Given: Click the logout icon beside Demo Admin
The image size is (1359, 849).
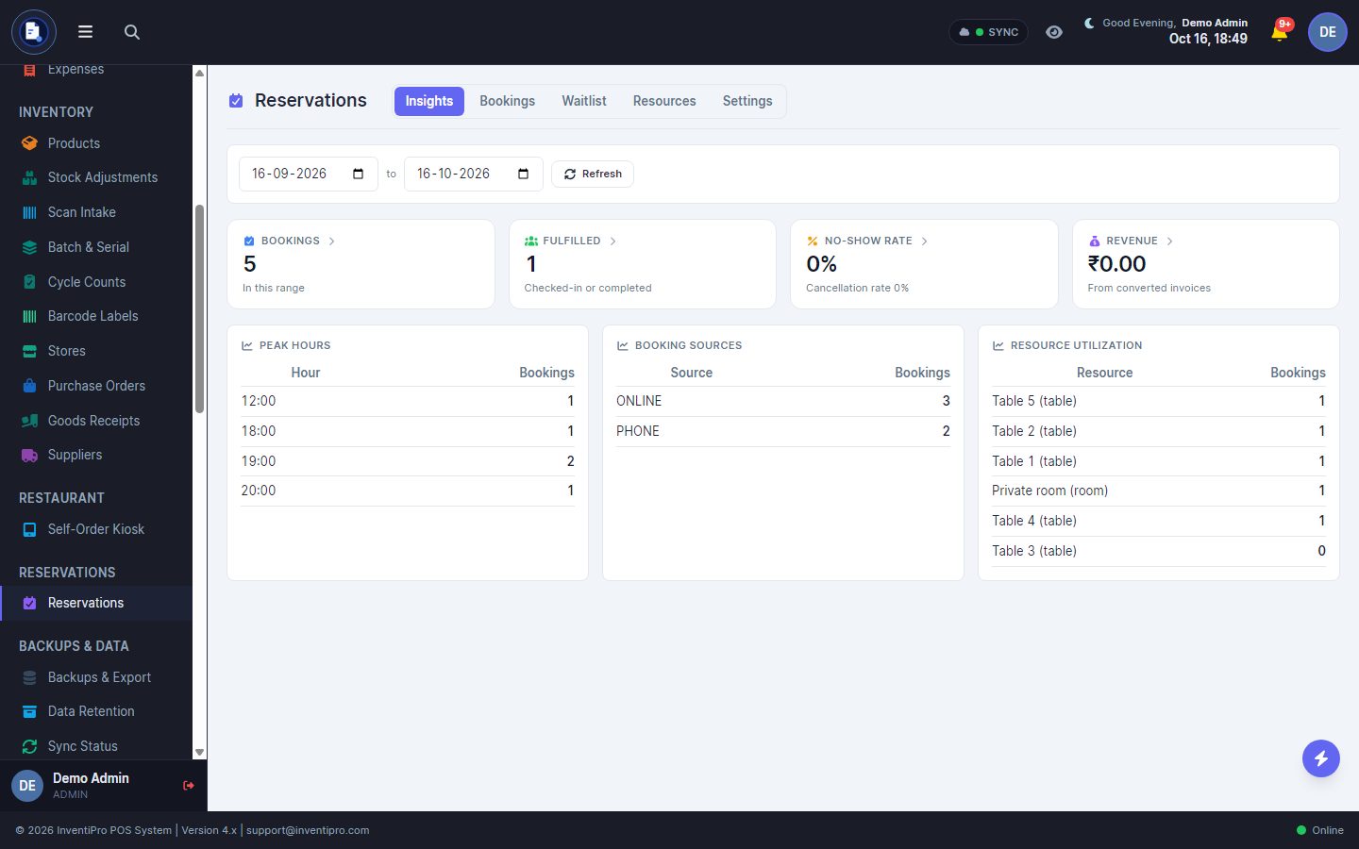Looking at the screenshot, I should pyautogui.click(x=189, y=785).
